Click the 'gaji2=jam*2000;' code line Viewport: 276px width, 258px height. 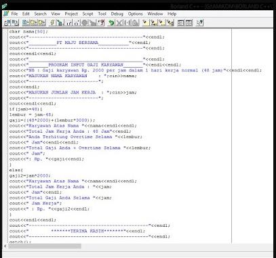click(30, 175)
